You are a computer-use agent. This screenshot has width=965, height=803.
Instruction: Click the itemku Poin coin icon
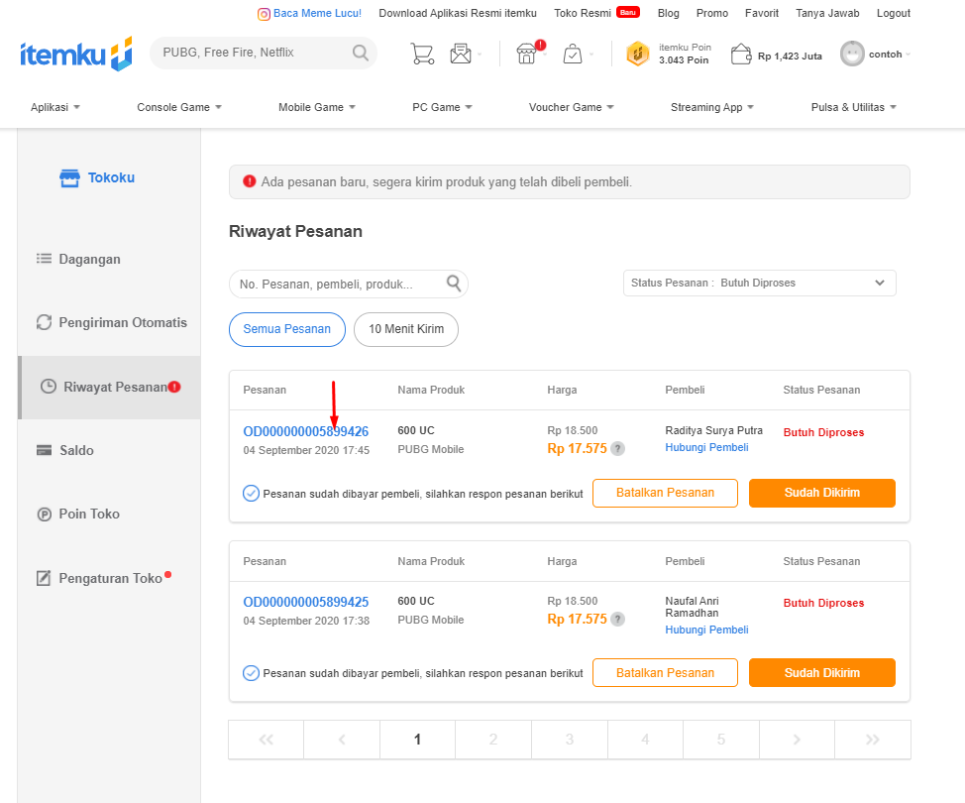(x=638, y=54)
